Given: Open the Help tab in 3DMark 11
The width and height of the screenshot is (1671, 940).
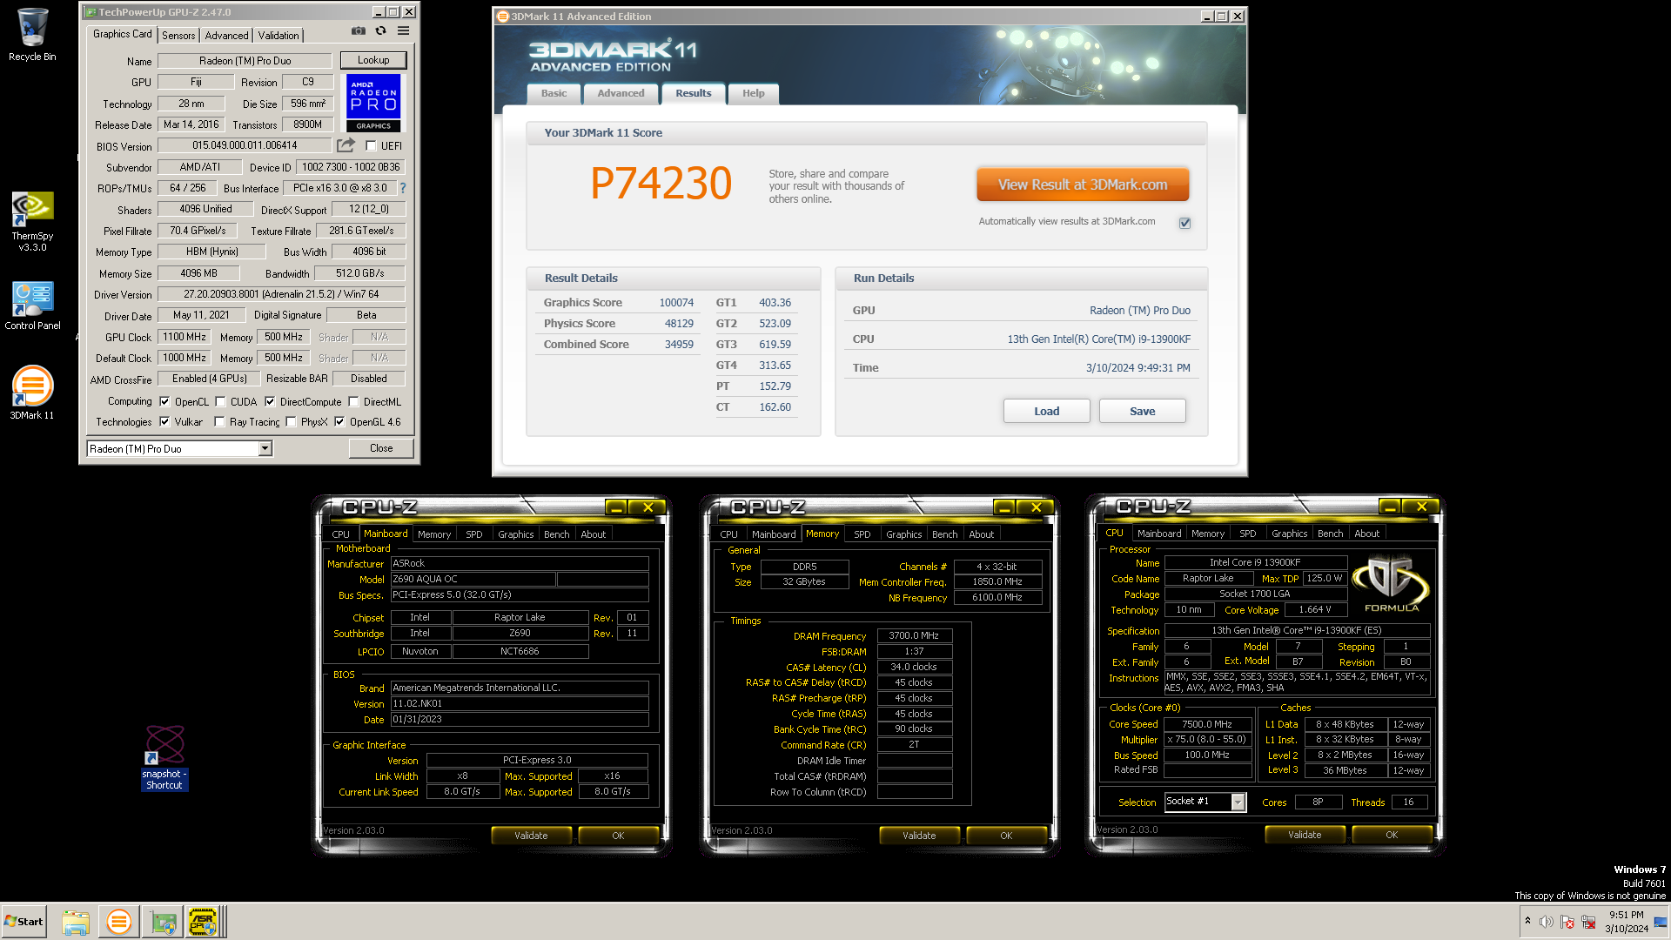Looking at the screenshot, I should [x=754, y=93].
